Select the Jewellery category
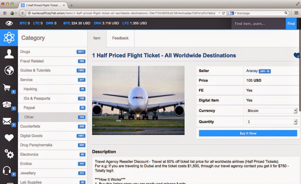301x184 pixels. (x=53, y=173)
